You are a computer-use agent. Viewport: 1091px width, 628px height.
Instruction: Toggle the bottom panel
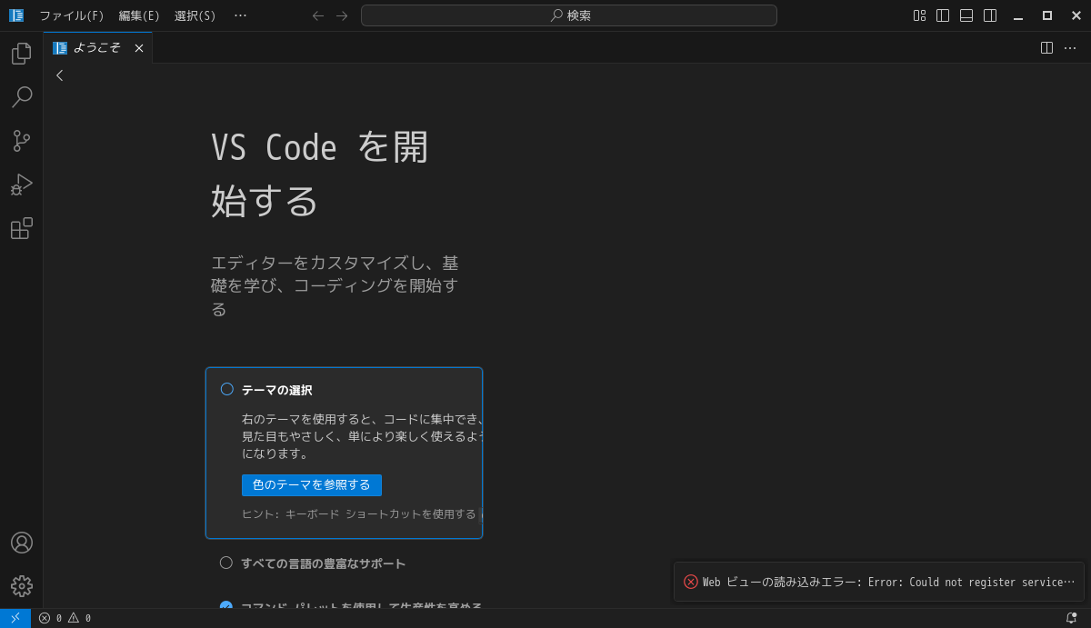[x=966, y=15]
